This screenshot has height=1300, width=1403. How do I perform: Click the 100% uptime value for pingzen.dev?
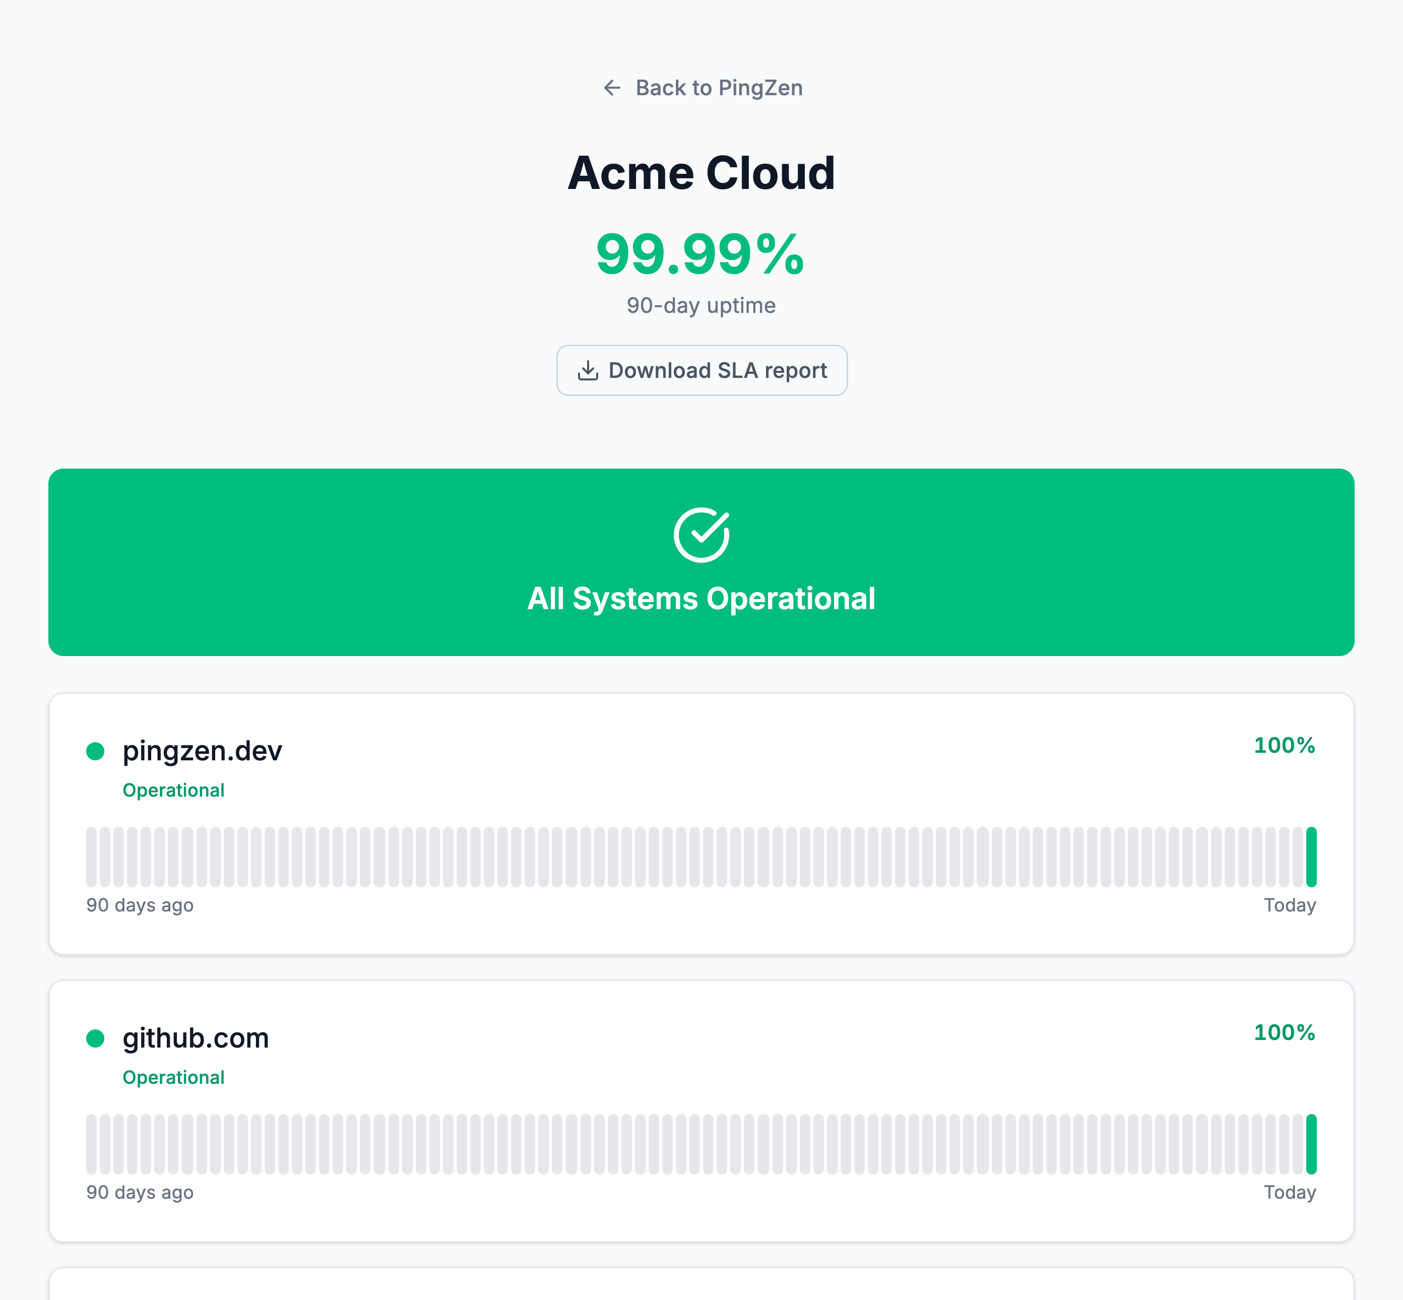1284,745
